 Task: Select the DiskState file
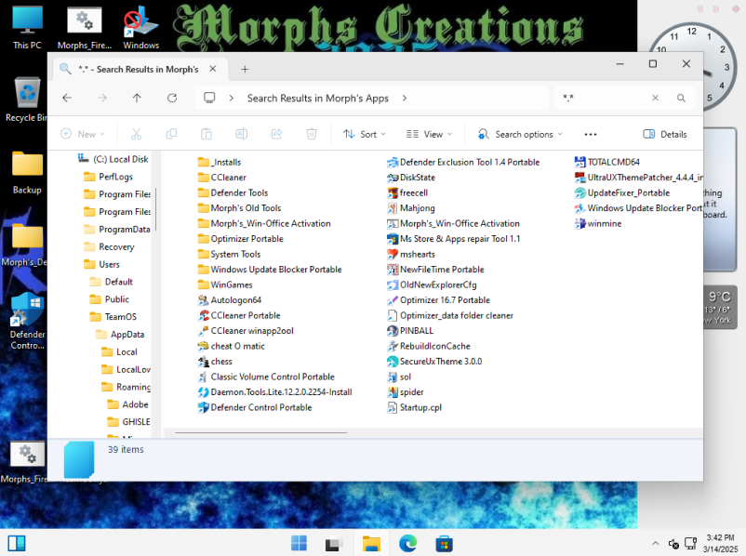tap(411, 178)
